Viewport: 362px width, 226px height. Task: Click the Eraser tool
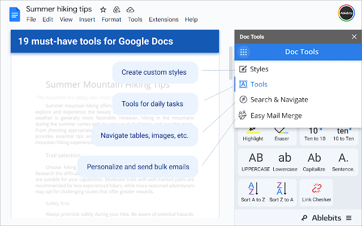(282, 135)
